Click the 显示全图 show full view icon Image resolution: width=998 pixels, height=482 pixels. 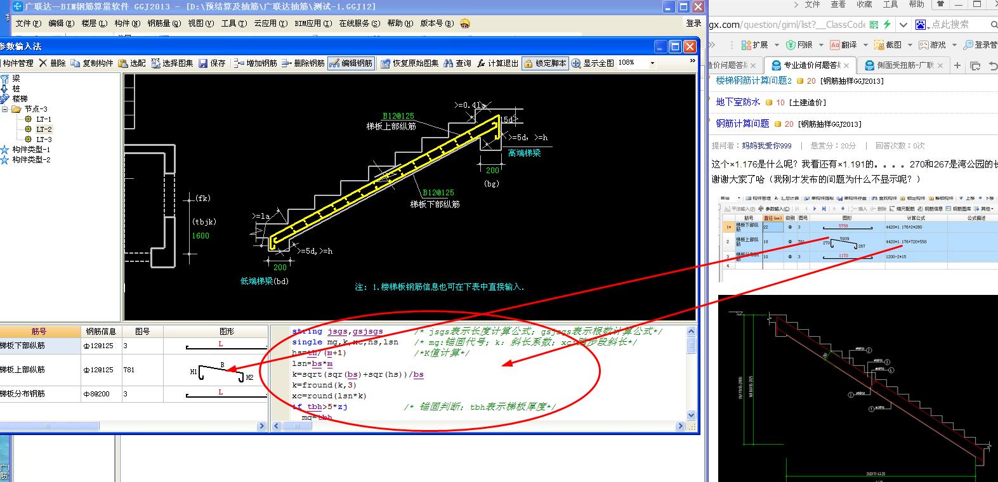[x=576, y=63]
